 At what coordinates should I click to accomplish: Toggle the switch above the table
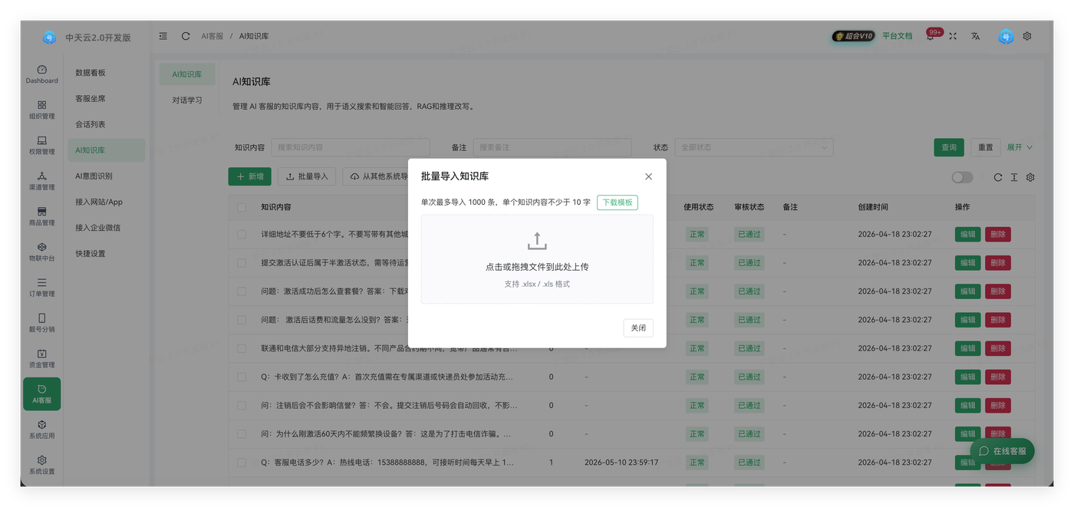[x=962, y=177]
